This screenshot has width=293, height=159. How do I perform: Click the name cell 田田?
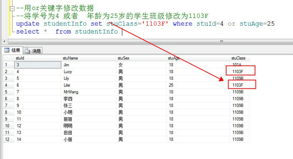pyautogui.click(x=89, y=133)
